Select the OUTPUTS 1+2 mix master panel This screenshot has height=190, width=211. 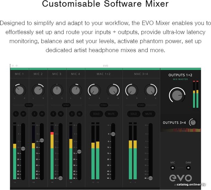(x=181, y=92)
